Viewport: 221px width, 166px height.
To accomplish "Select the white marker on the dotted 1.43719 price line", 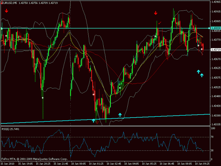I will pyautogui.click(x=202, y=49).
